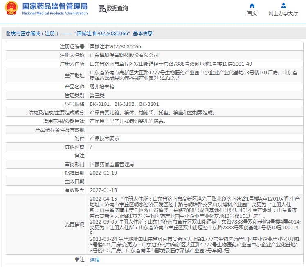Click the 注册证编号 row label
Screen dimensions: 306x267
click(x=72, y=47)
